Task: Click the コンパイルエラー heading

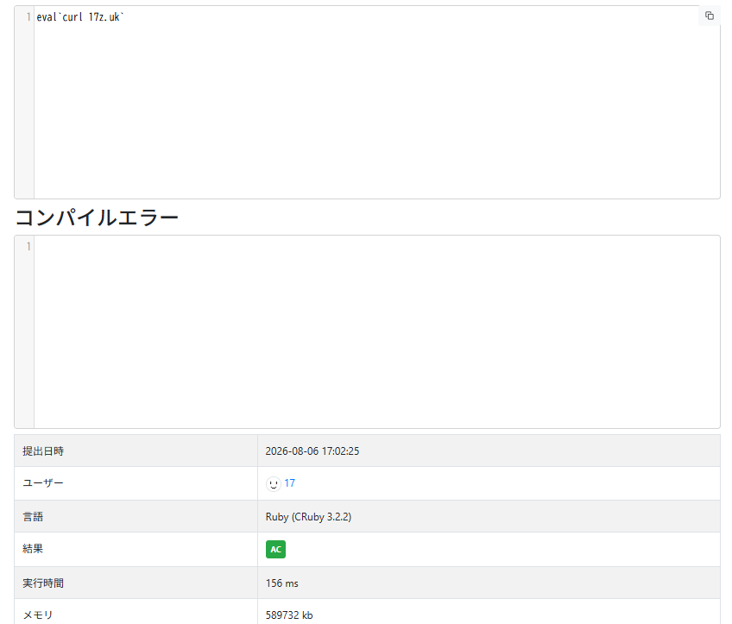Action: pyautogui.click(x=97, y=217)
